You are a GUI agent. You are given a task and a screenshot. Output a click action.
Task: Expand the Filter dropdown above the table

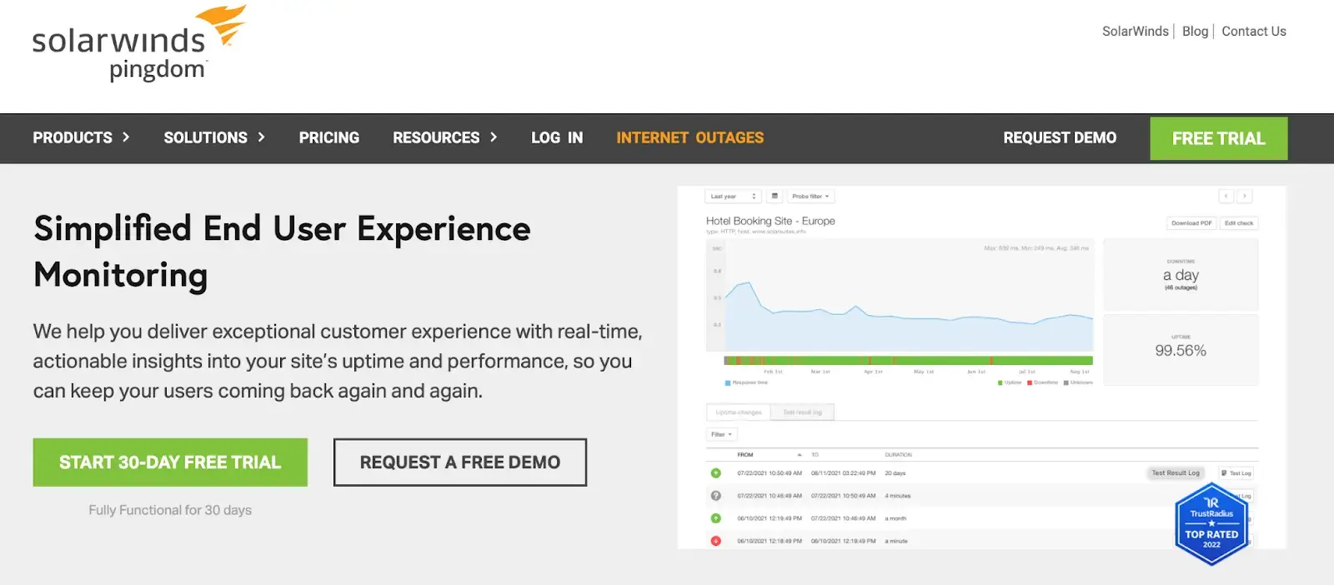click(721, 435)
